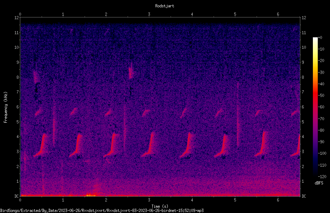Click the "-70" color scale label
Viewport: 330px width, 213px height.
pos(321,119)
